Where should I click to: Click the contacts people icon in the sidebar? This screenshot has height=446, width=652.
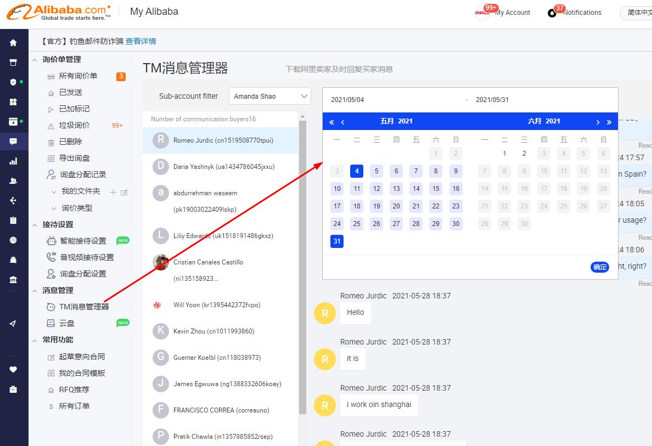coord(13,181)
